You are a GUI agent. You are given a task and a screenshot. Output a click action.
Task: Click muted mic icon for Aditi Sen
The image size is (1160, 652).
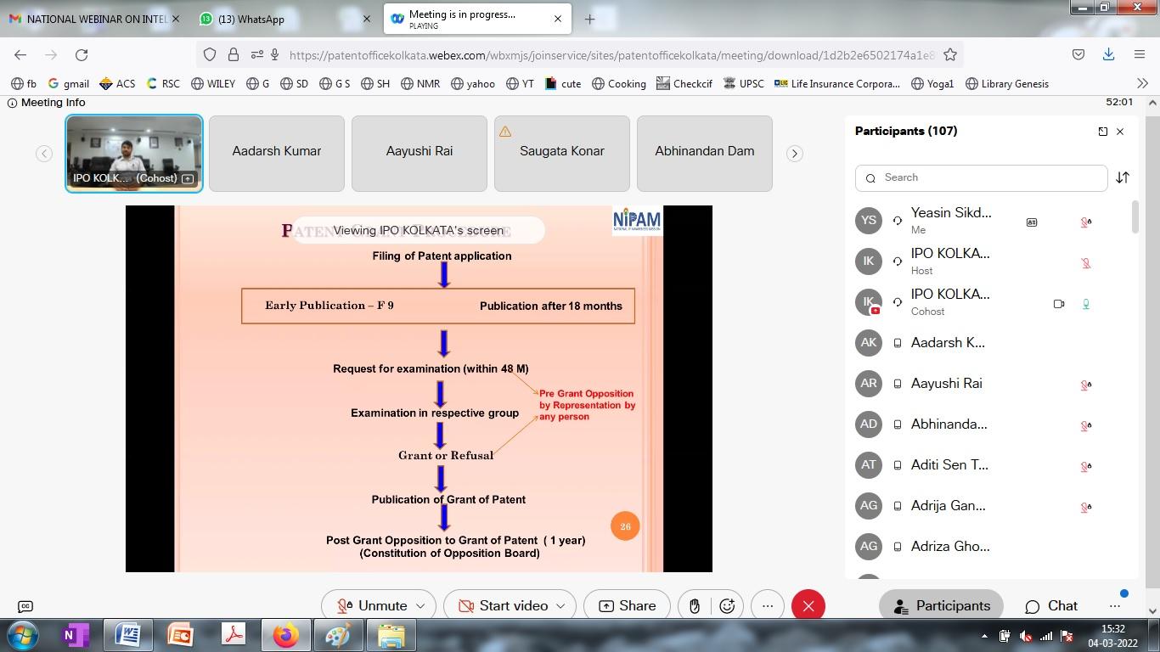[x=1086, y=466]
